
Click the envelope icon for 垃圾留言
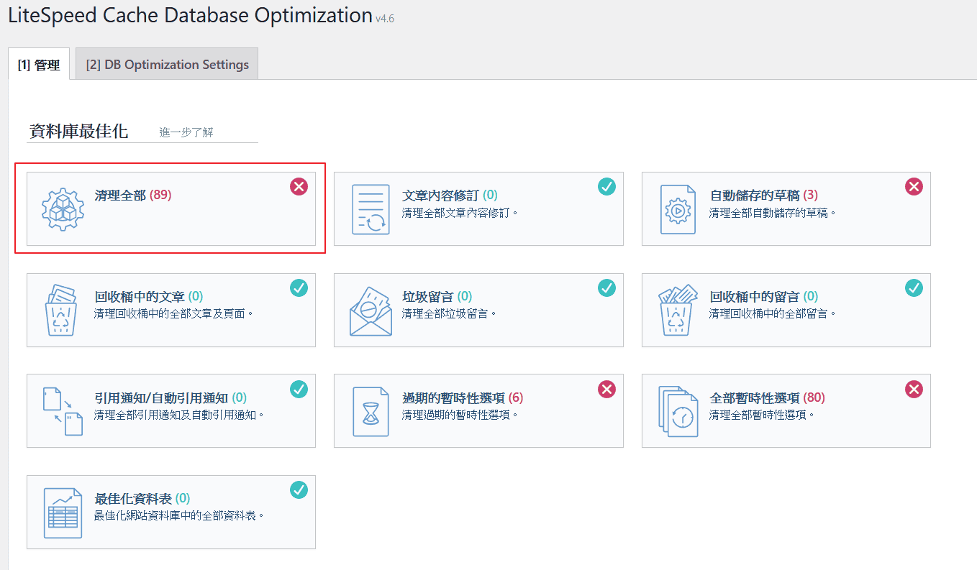[x=371, y=311]
